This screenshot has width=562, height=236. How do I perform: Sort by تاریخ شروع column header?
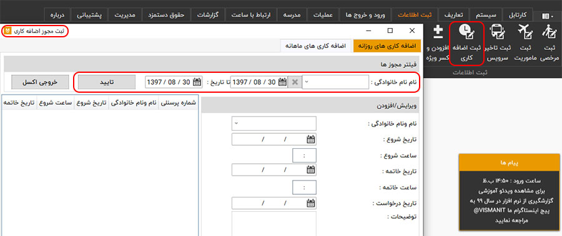[x=91, y=102]
